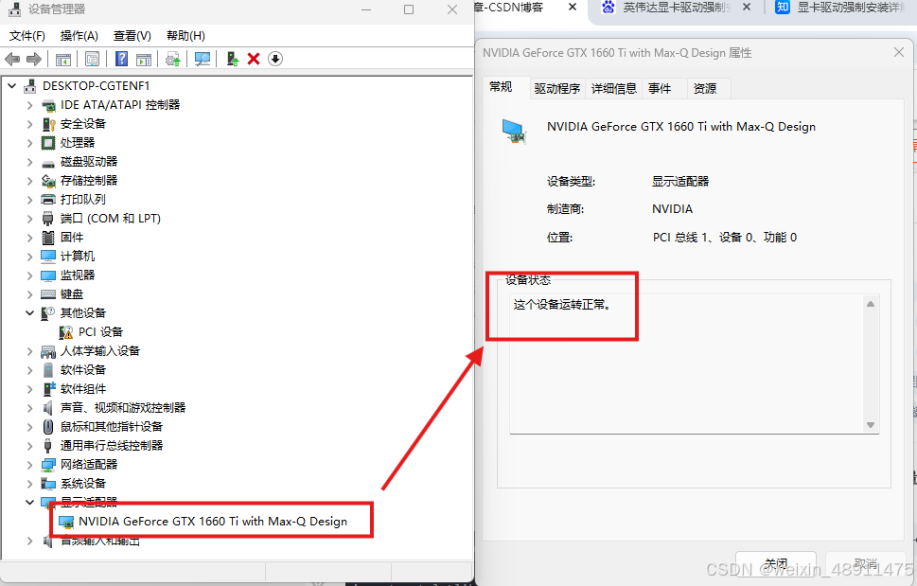Select the 软件设备 tree item
The height and width of the screenshot is (586, 917).
pyautogui.click(x=83, y=370)
